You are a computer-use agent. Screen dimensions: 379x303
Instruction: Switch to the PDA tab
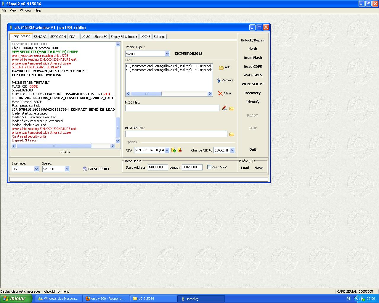(x=73, y=37)
